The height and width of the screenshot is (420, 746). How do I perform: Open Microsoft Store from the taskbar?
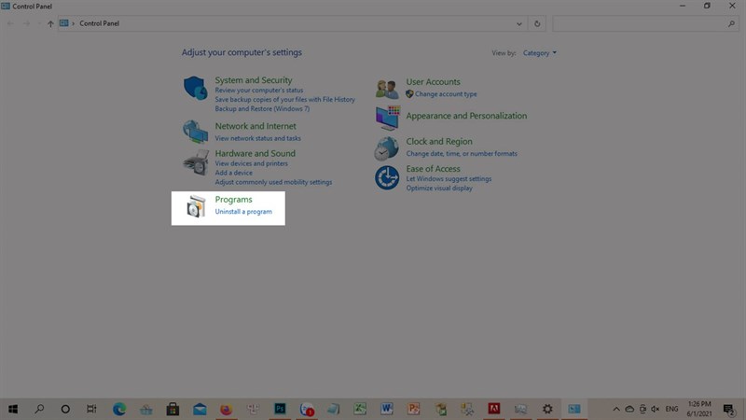pyautogui.click(x=173, y=409)
